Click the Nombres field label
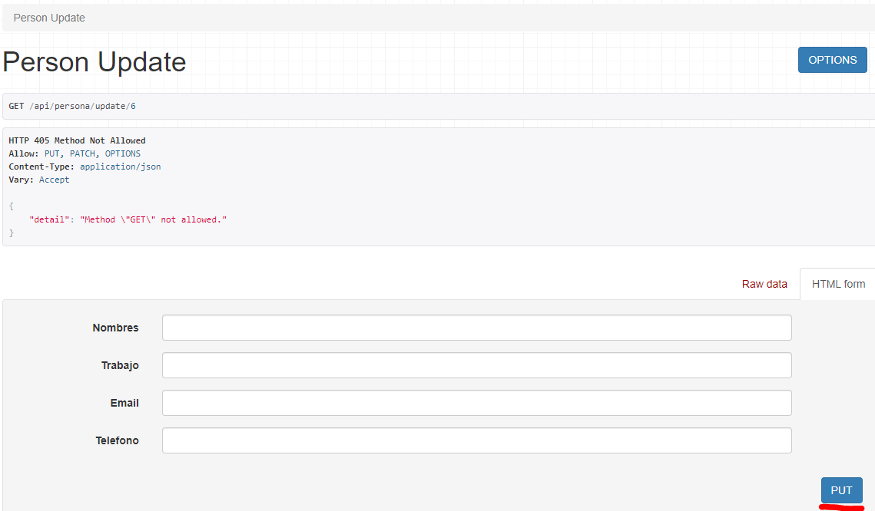The width and height of the screenshot is (875, 511). (115, 328)
